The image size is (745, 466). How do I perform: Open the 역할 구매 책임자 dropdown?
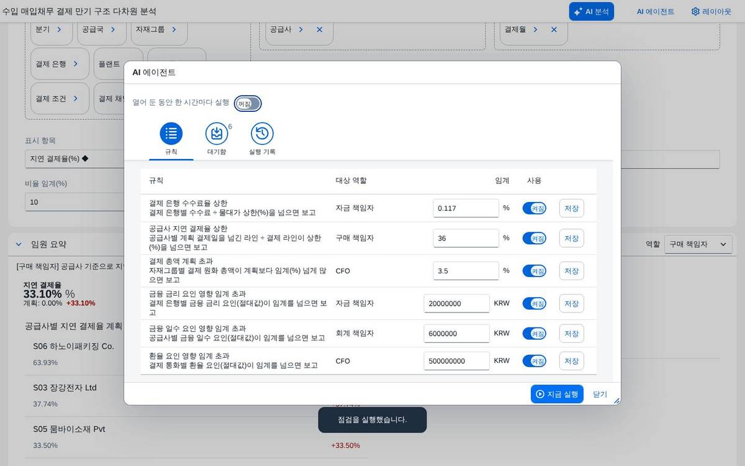pos(698,244)
